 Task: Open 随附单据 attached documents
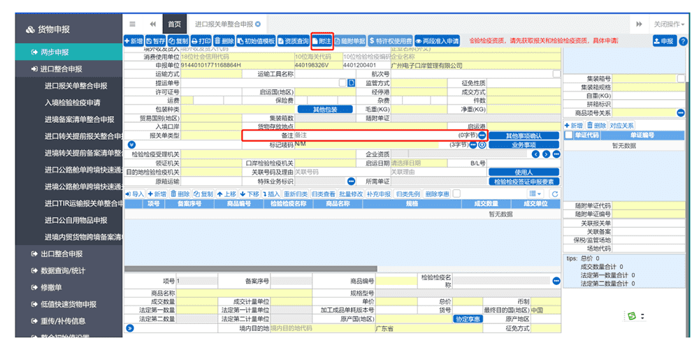click(350, 41)
